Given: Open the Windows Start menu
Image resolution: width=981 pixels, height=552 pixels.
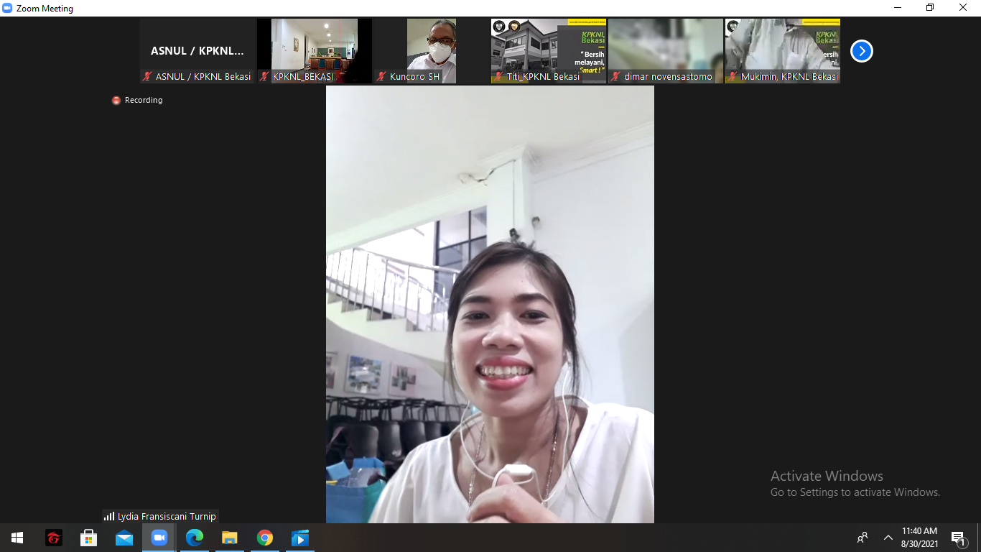Looking at the screenshot, I should pos(17,538).
